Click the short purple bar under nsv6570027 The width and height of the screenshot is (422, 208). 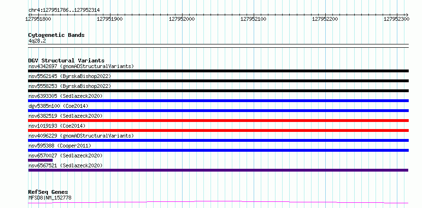click(x=40, y=160)
